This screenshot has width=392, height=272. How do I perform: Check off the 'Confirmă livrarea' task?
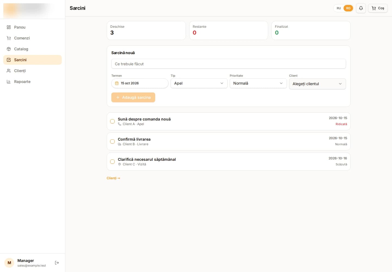112,141
